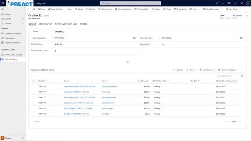
Task: Go to next page arrow in subgrid
Action: pyautogui.click(x=240, y=121)
